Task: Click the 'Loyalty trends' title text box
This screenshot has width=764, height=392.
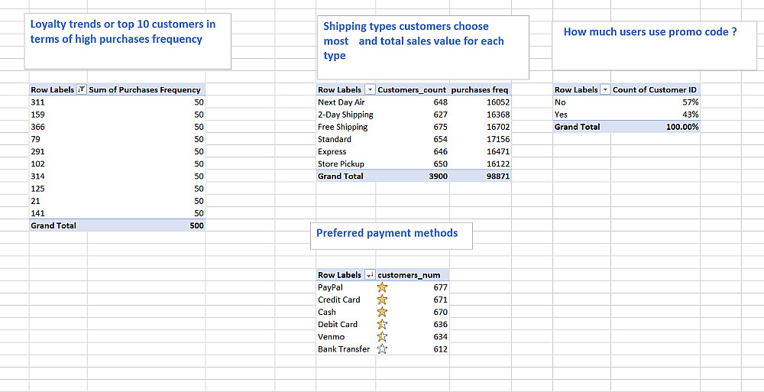Action: (128, 44)
